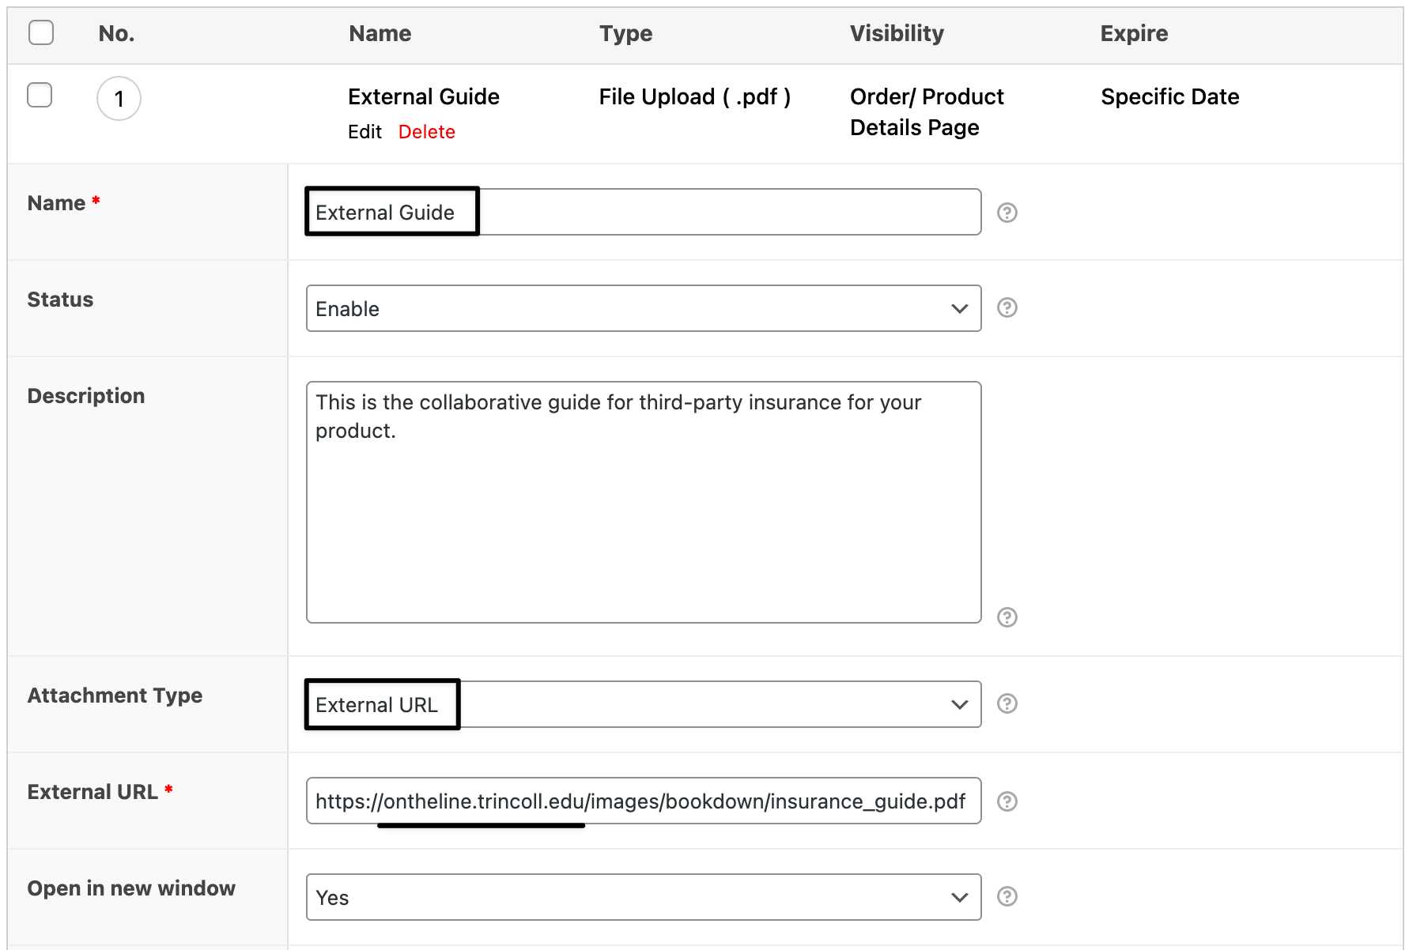
Task: Click the Name column header
Action: click(380, 33)
